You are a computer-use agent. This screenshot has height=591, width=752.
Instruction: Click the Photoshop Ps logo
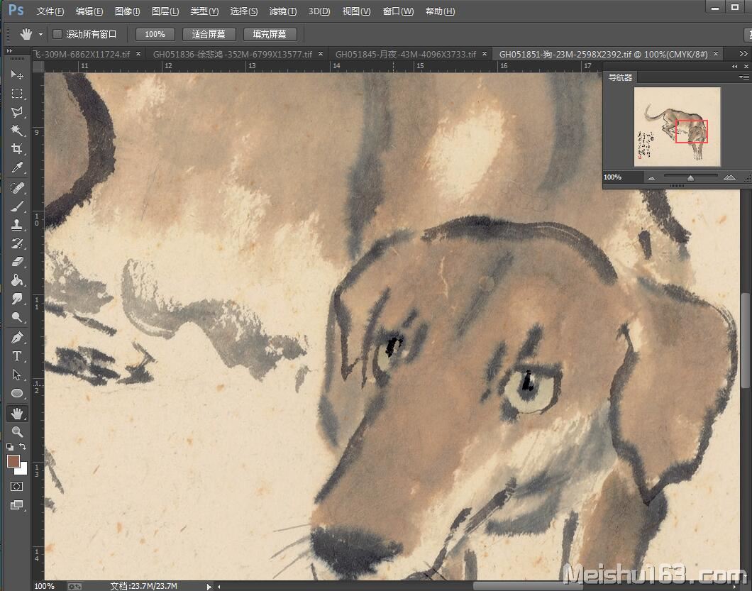[x=16, y=10]
